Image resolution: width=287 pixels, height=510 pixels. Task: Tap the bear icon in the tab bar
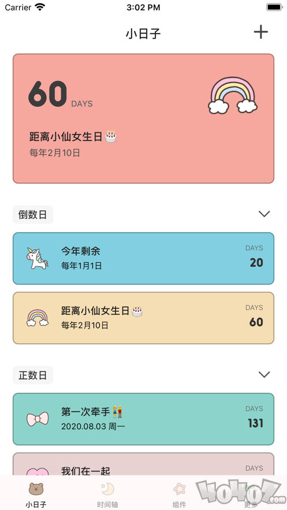point(36,489)
